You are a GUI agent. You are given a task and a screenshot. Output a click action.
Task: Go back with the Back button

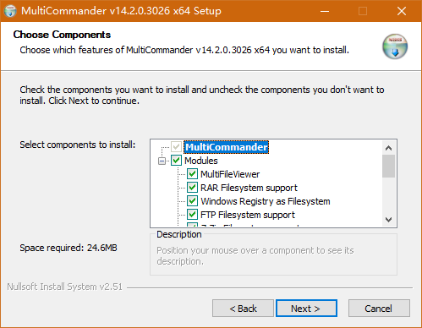pyautogui.click(x=243, y=309)
